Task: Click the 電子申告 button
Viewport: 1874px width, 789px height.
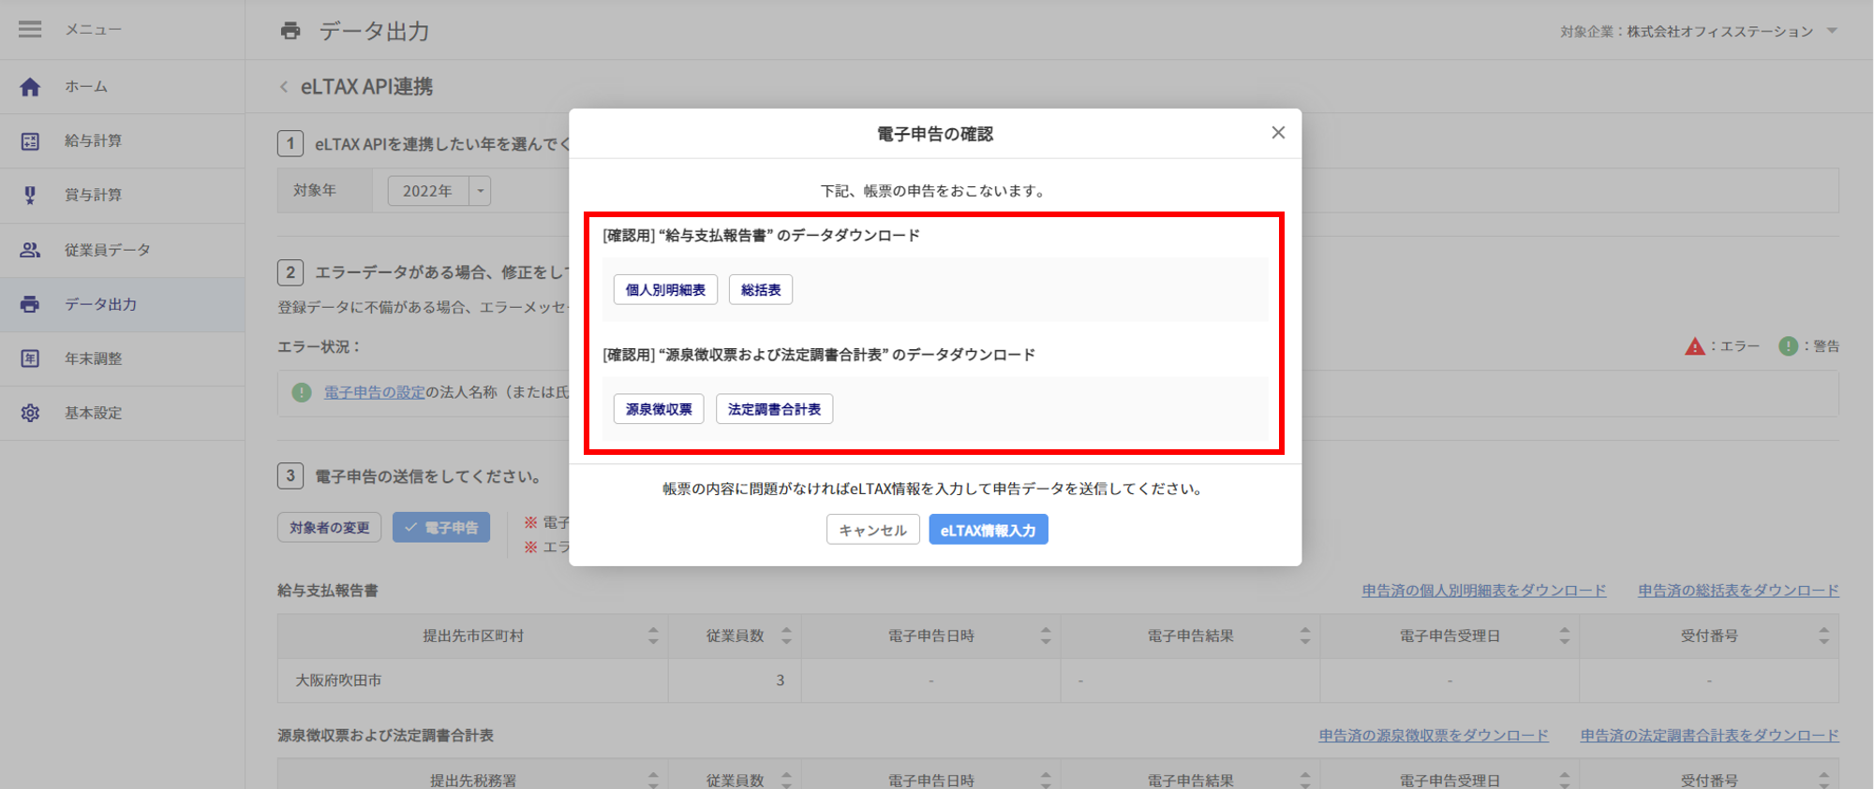Action: tap(441, 528)
